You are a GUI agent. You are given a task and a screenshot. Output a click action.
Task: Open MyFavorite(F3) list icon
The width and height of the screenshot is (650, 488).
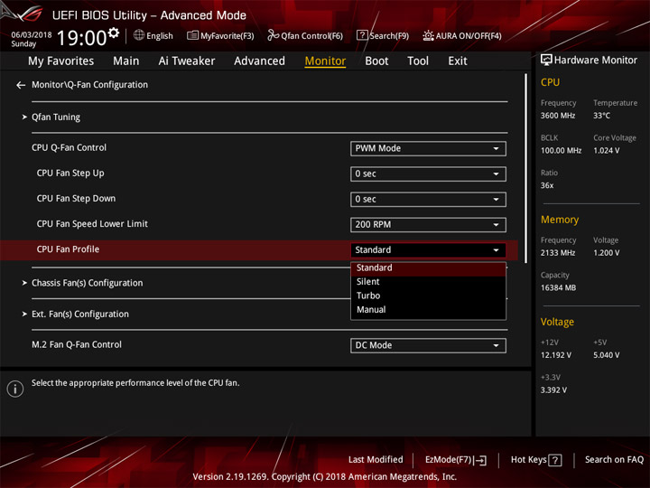(192, 35)
